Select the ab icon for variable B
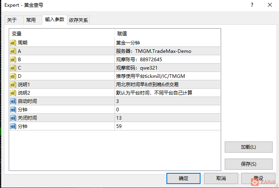Image resolution: width=279 pixels, height=188 pixels. tap(13, 60)
